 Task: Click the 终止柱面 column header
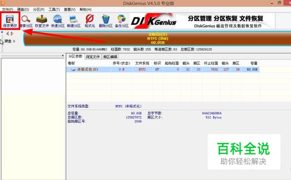211,63
